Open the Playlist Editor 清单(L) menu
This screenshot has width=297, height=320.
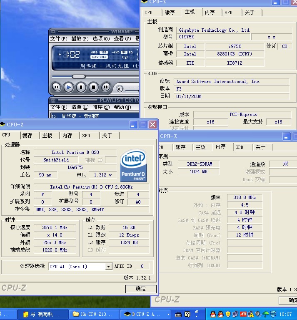pos(80,107)
